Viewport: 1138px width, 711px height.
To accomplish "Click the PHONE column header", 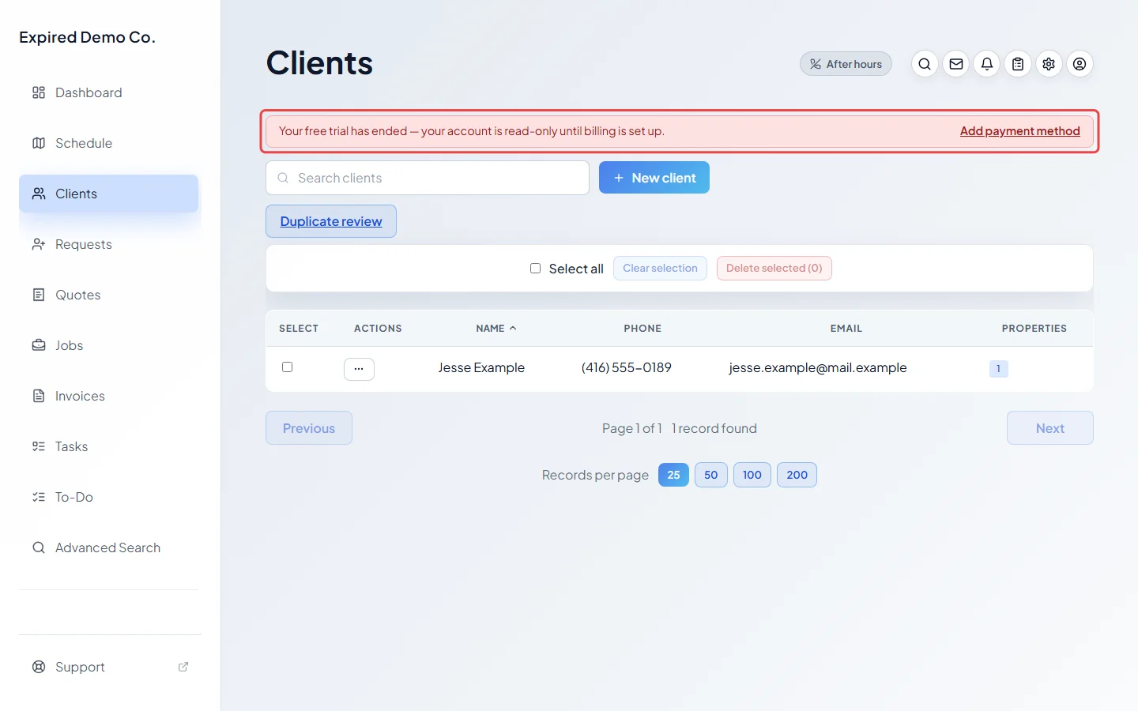I will (x=642, y=328).
